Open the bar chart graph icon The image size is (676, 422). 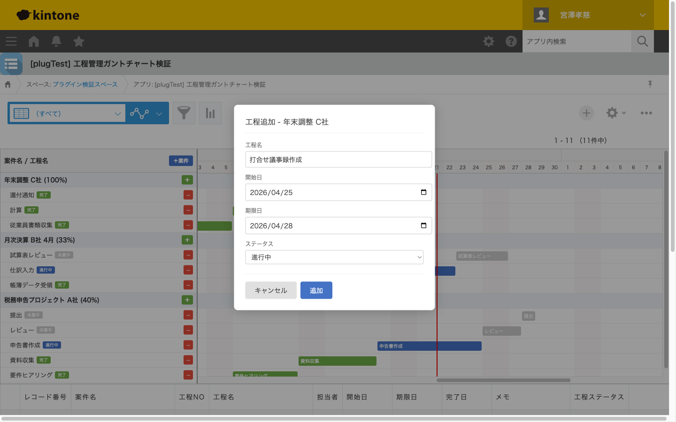coord(210,113)
